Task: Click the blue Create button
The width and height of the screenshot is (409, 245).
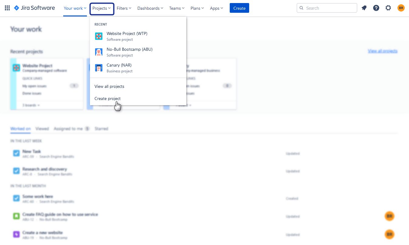Action: [x=239, y=8]
